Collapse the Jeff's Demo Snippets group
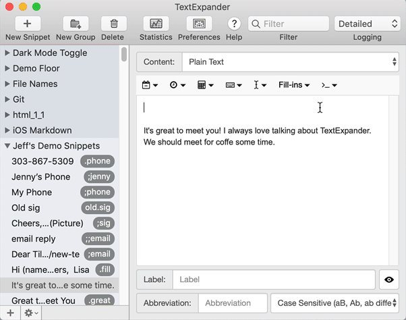Image resolution: width=406 pixels, height=320 pixels. [7, 146]
